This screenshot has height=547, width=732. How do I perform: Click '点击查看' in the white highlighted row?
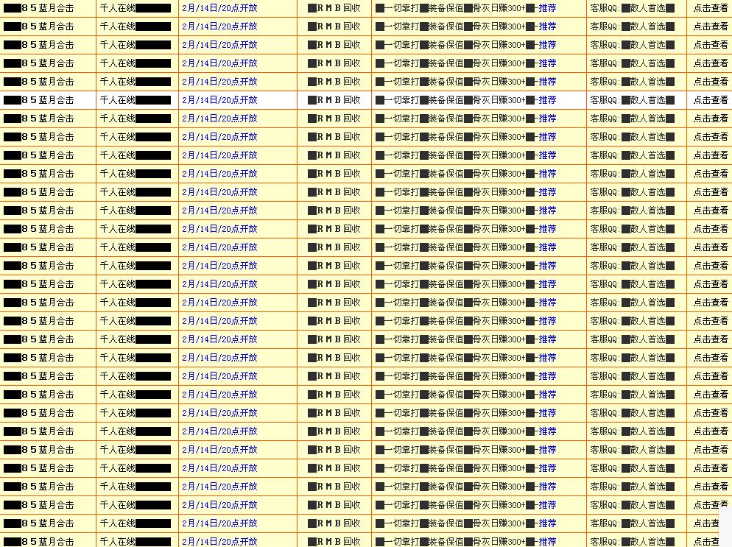(710, 100)
